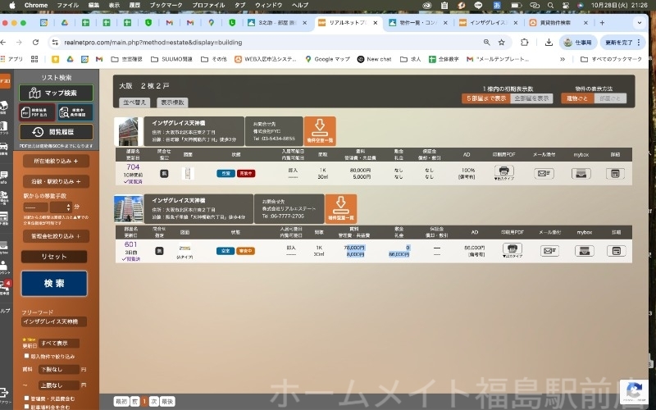The height and width of the screenshot is (410, 656).
Task: Click search results PDF output button
Action: tap(37, 112)
